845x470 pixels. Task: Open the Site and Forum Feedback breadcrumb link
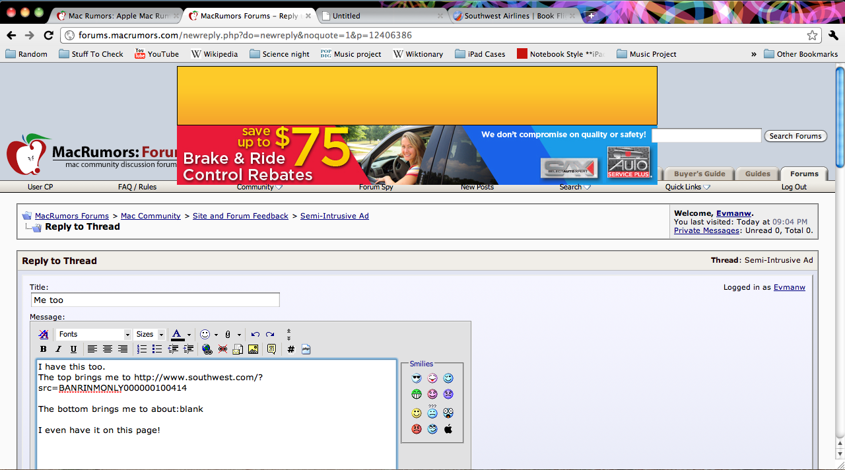[240, 216]
